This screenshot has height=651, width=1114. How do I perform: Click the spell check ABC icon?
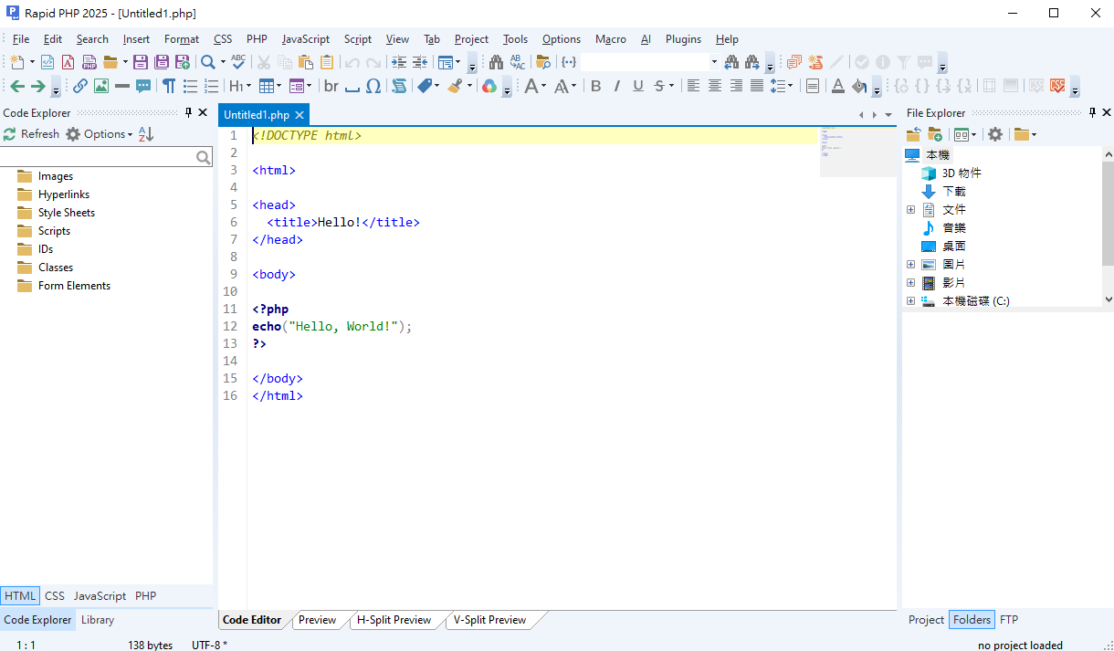(x=238, y=62)
